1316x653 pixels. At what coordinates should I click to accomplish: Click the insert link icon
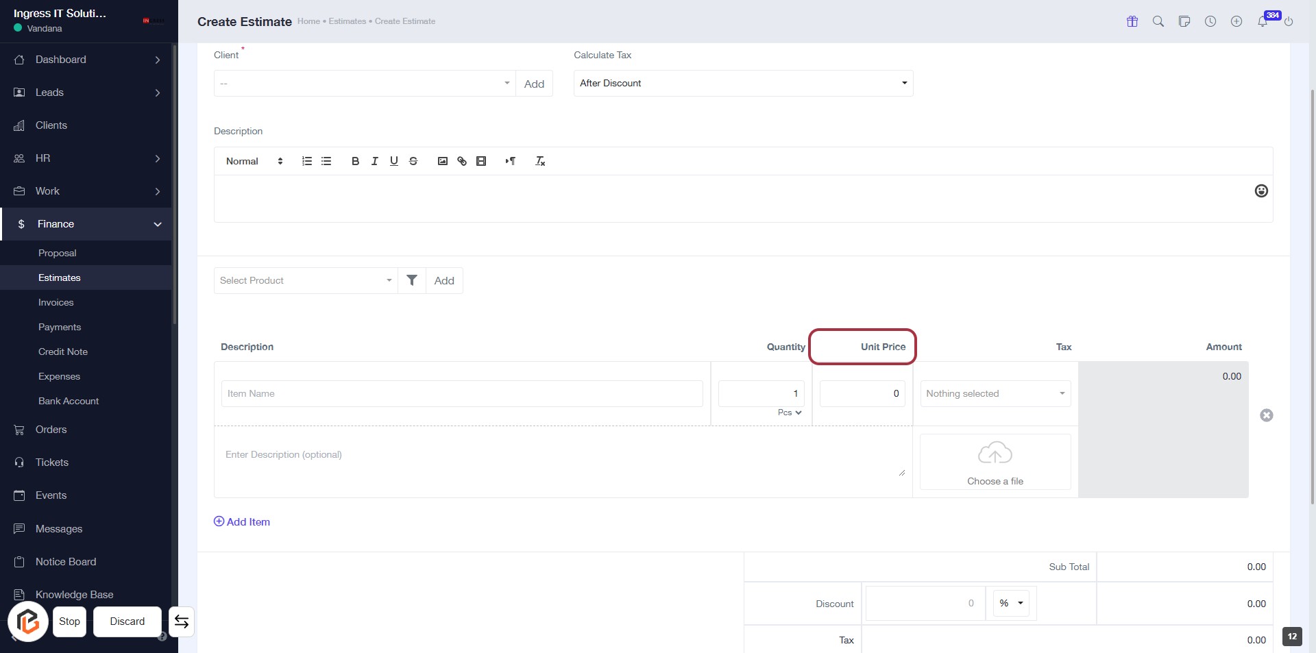(x=462, y=161)
